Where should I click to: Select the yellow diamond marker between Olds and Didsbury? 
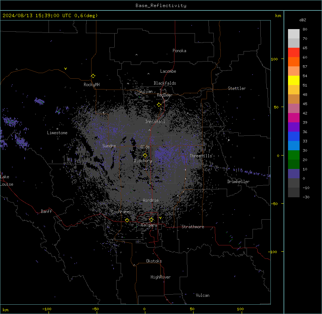click(145, 156)
